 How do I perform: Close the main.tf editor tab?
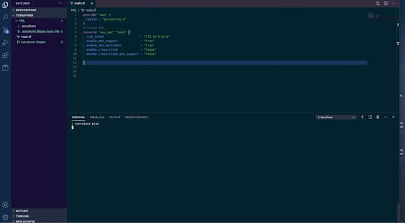click(92, 4)
